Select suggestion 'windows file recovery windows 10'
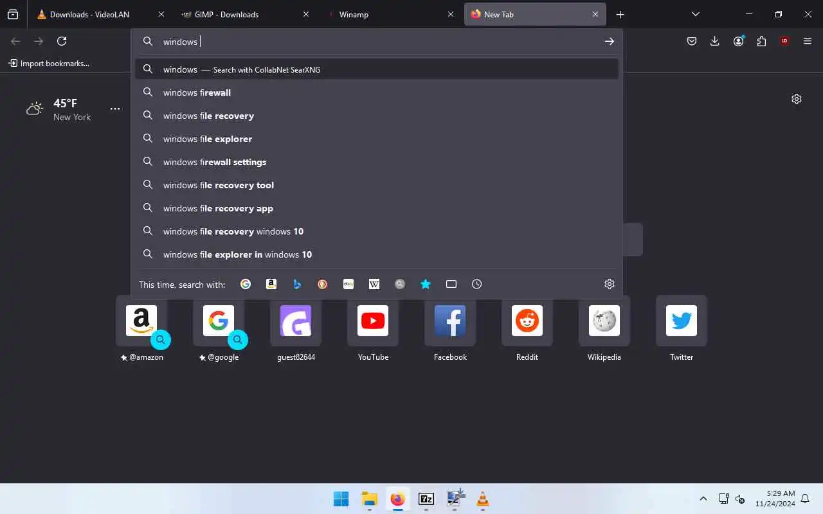 coord(377,231)
